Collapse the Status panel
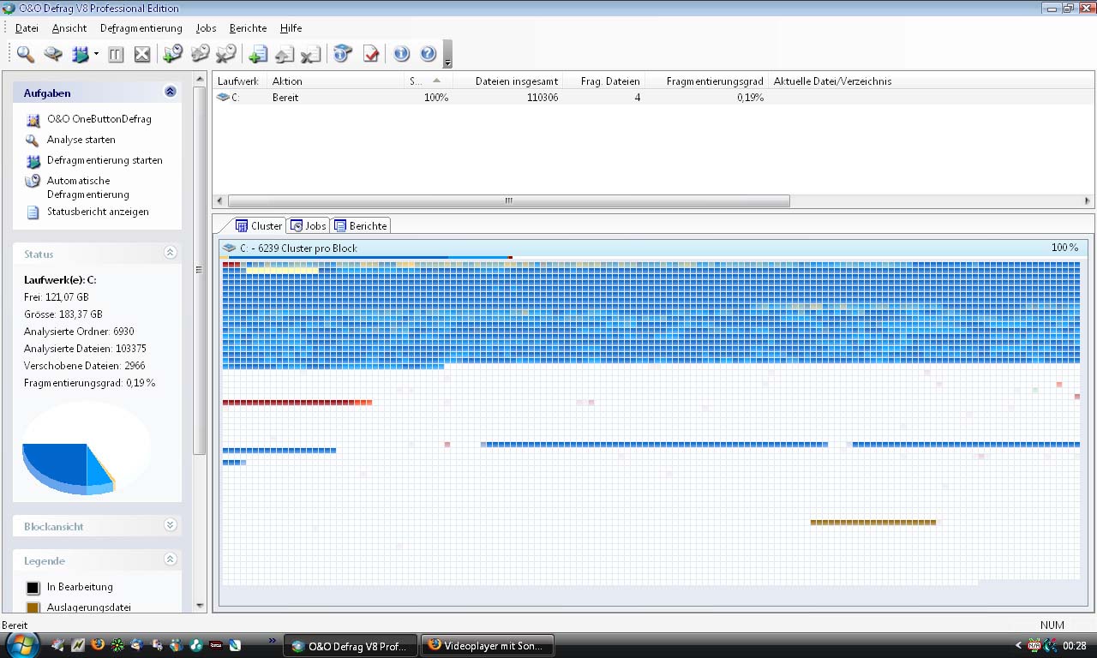1097x658 pixels. click(x=170, y=253)
